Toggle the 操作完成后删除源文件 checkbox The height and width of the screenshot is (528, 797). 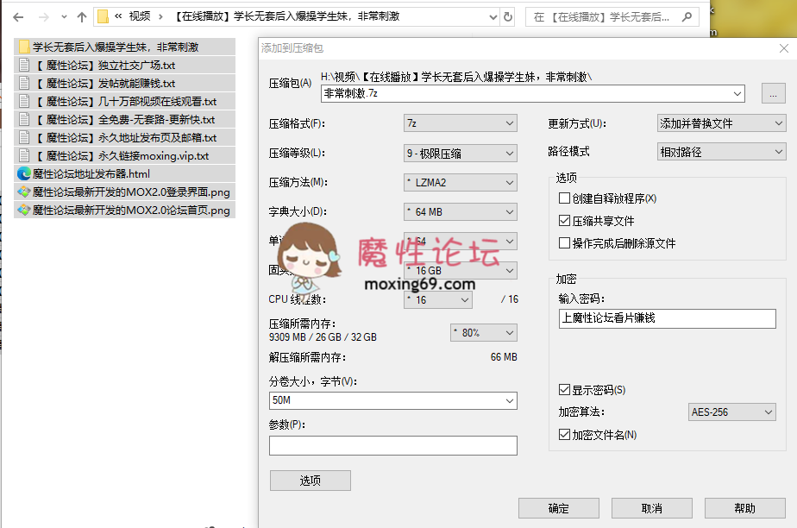pos(565,243)
